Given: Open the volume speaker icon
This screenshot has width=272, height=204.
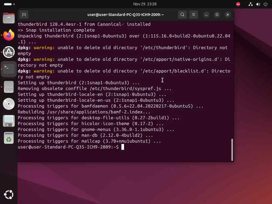Looking at the screenshot, I should tap(258, 4).
